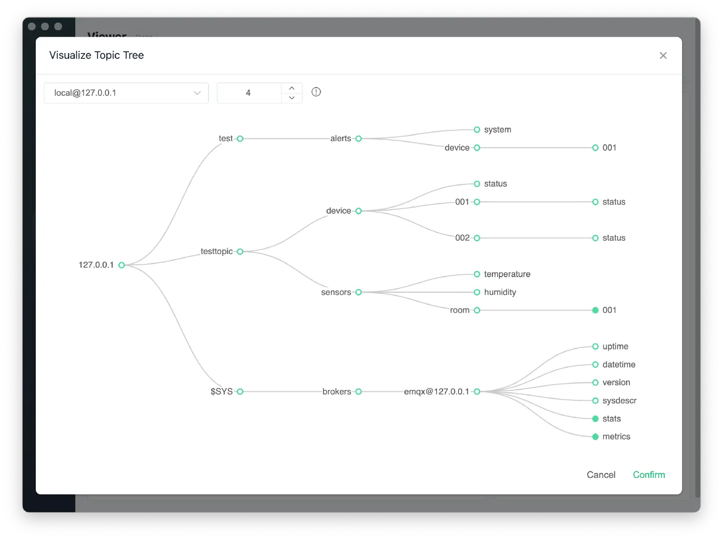Collapse the testtopic branch node

pyautogui.click(x=240, y=251)
